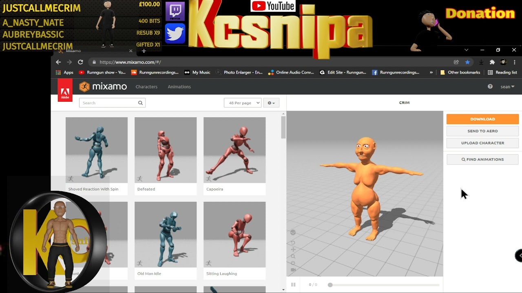The height and width of the screenshot is (293, 522).
Task: Click the orange DOWNLOAD button
Action: pyautogui.click(x=482, y=119)
